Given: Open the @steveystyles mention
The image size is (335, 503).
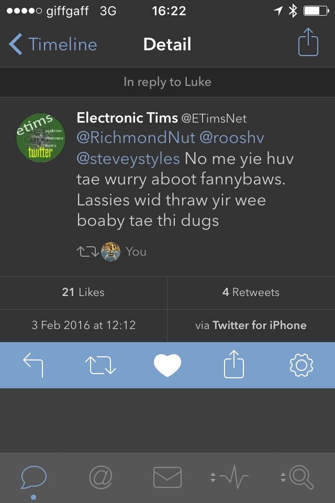Looking at the screenshot, I should click(128, 158).
